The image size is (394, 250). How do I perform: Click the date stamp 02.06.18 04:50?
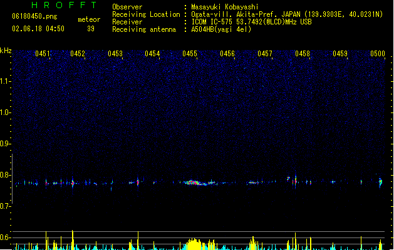click(x=38, y=29)
